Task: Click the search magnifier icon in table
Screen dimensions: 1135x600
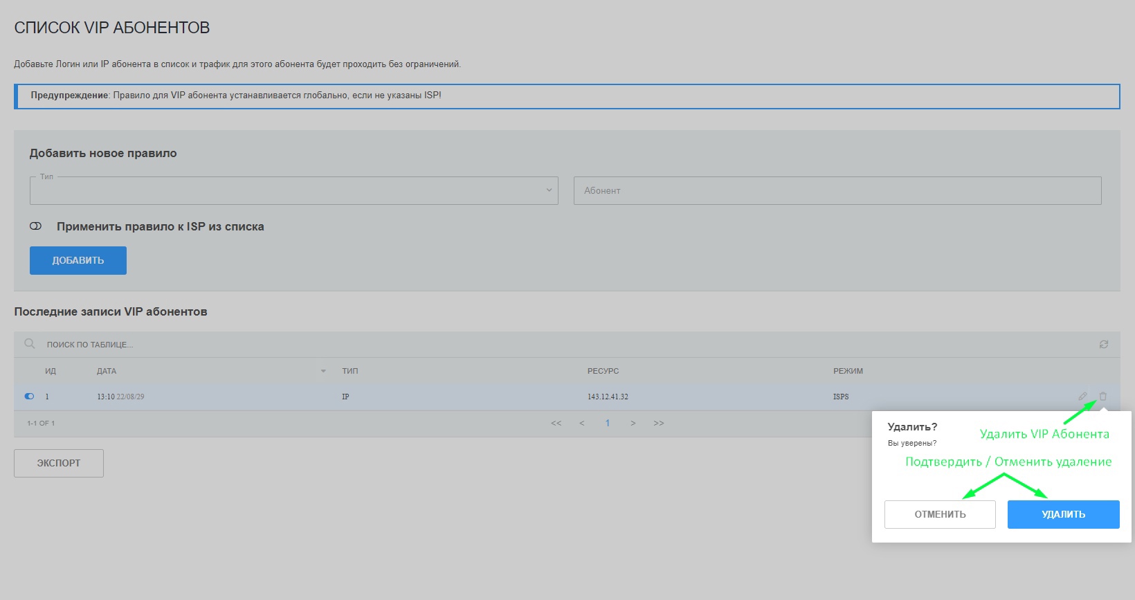Action: [30, 344]
